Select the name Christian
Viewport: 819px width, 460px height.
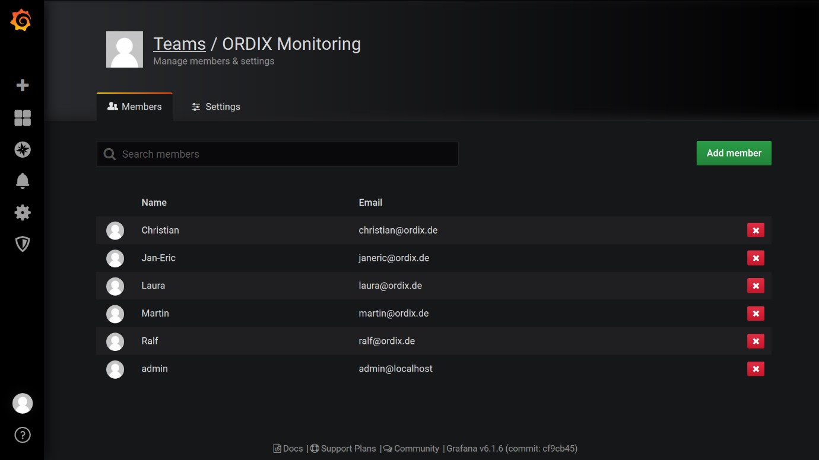160,230
